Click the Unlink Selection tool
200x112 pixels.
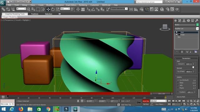[8, 9]
